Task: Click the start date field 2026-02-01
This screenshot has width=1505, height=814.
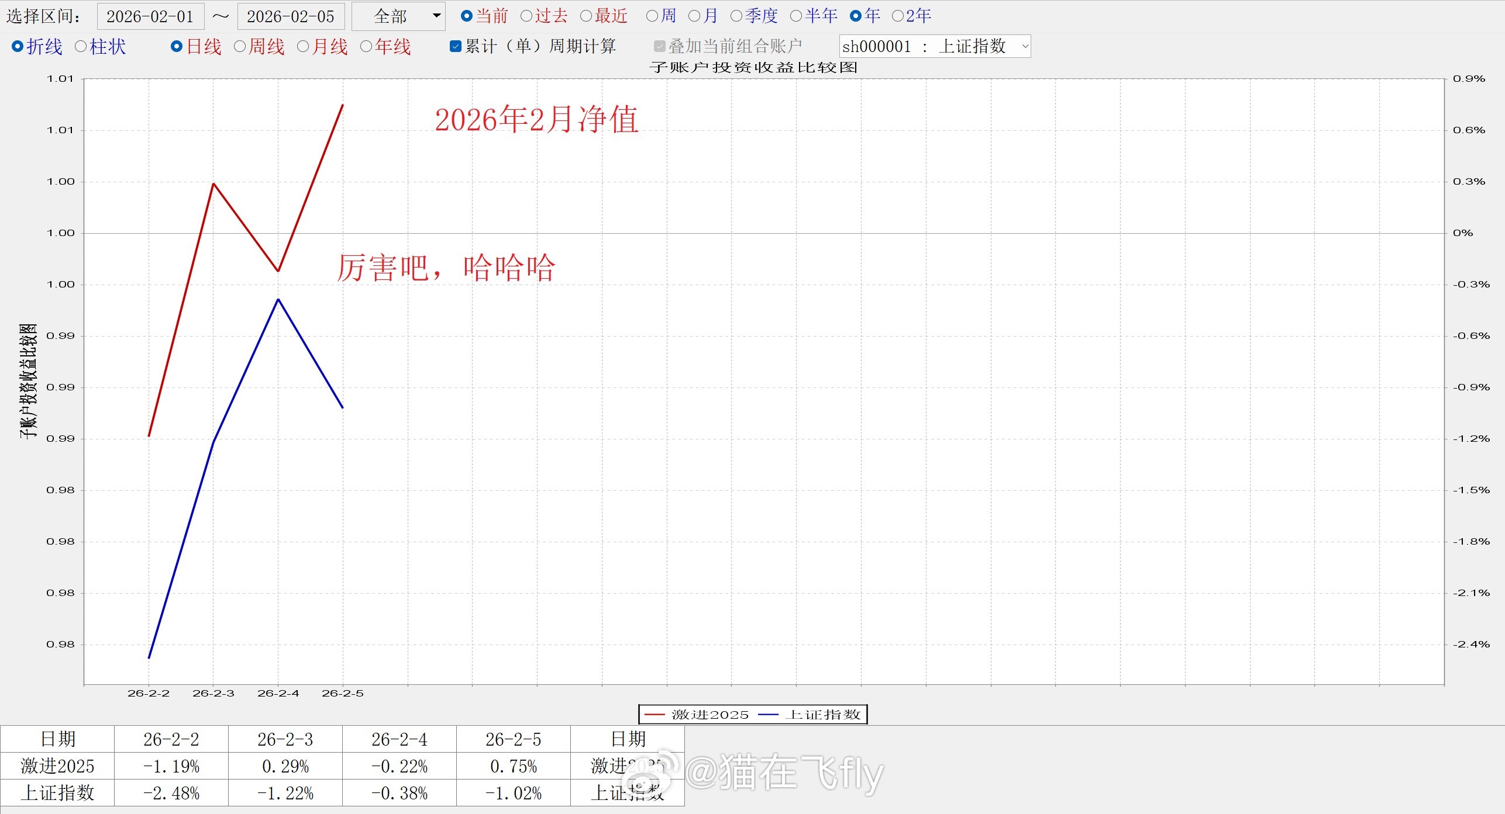Action: [x=150, y=16]
